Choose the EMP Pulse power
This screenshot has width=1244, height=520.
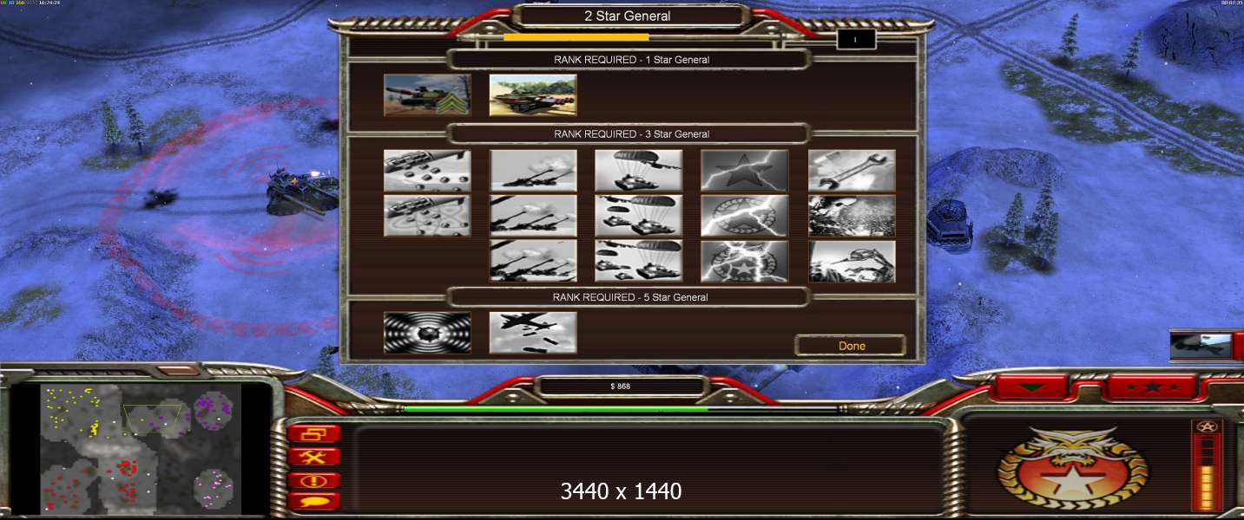point(427,333)
